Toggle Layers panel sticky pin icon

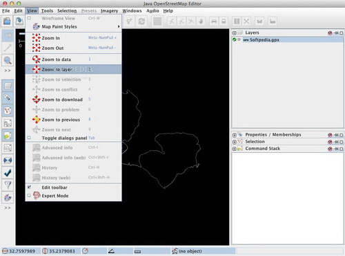coord(336,33)
